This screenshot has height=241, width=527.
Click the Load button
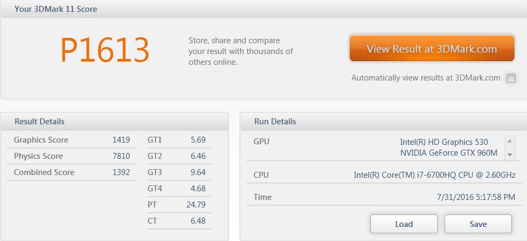coord(404,224)
